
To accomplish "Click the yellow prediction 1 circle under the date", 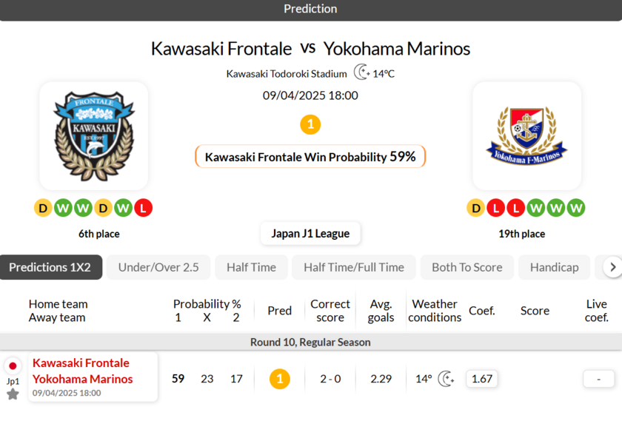I will (310, 124).
